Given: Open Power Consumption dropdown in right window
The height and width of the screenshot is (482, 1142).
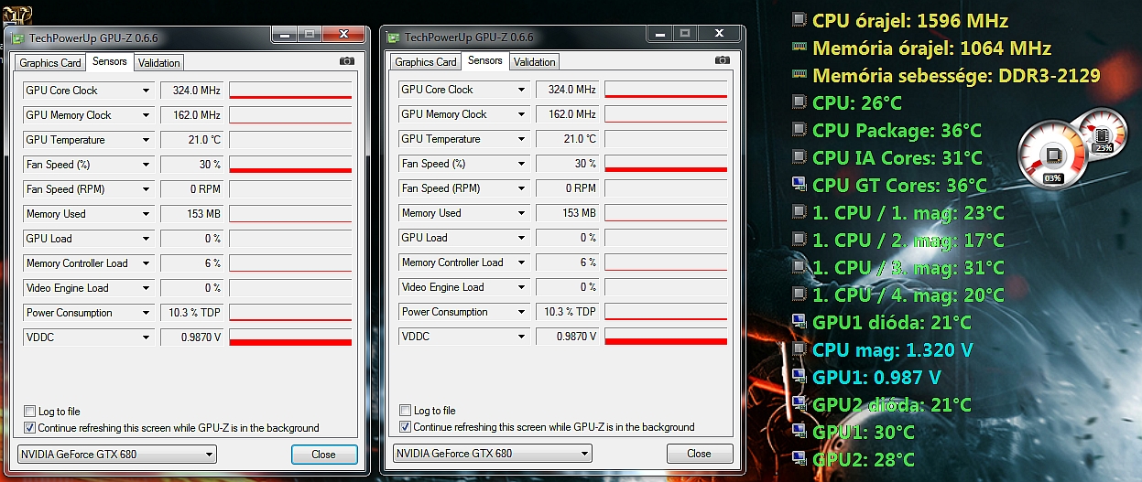Looking at the screenshot, I should pyautogui.click(x=521, y=312).
